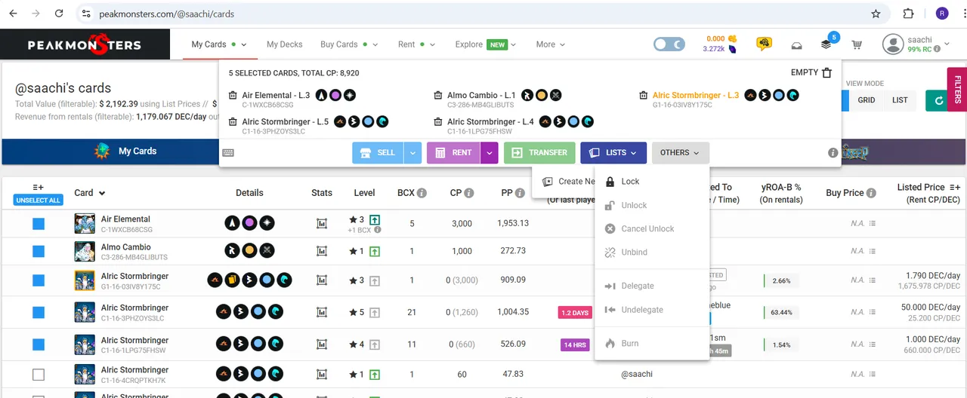967x398 pixels.
Task: Click the TRANSFER button
Action: (539, 152)
